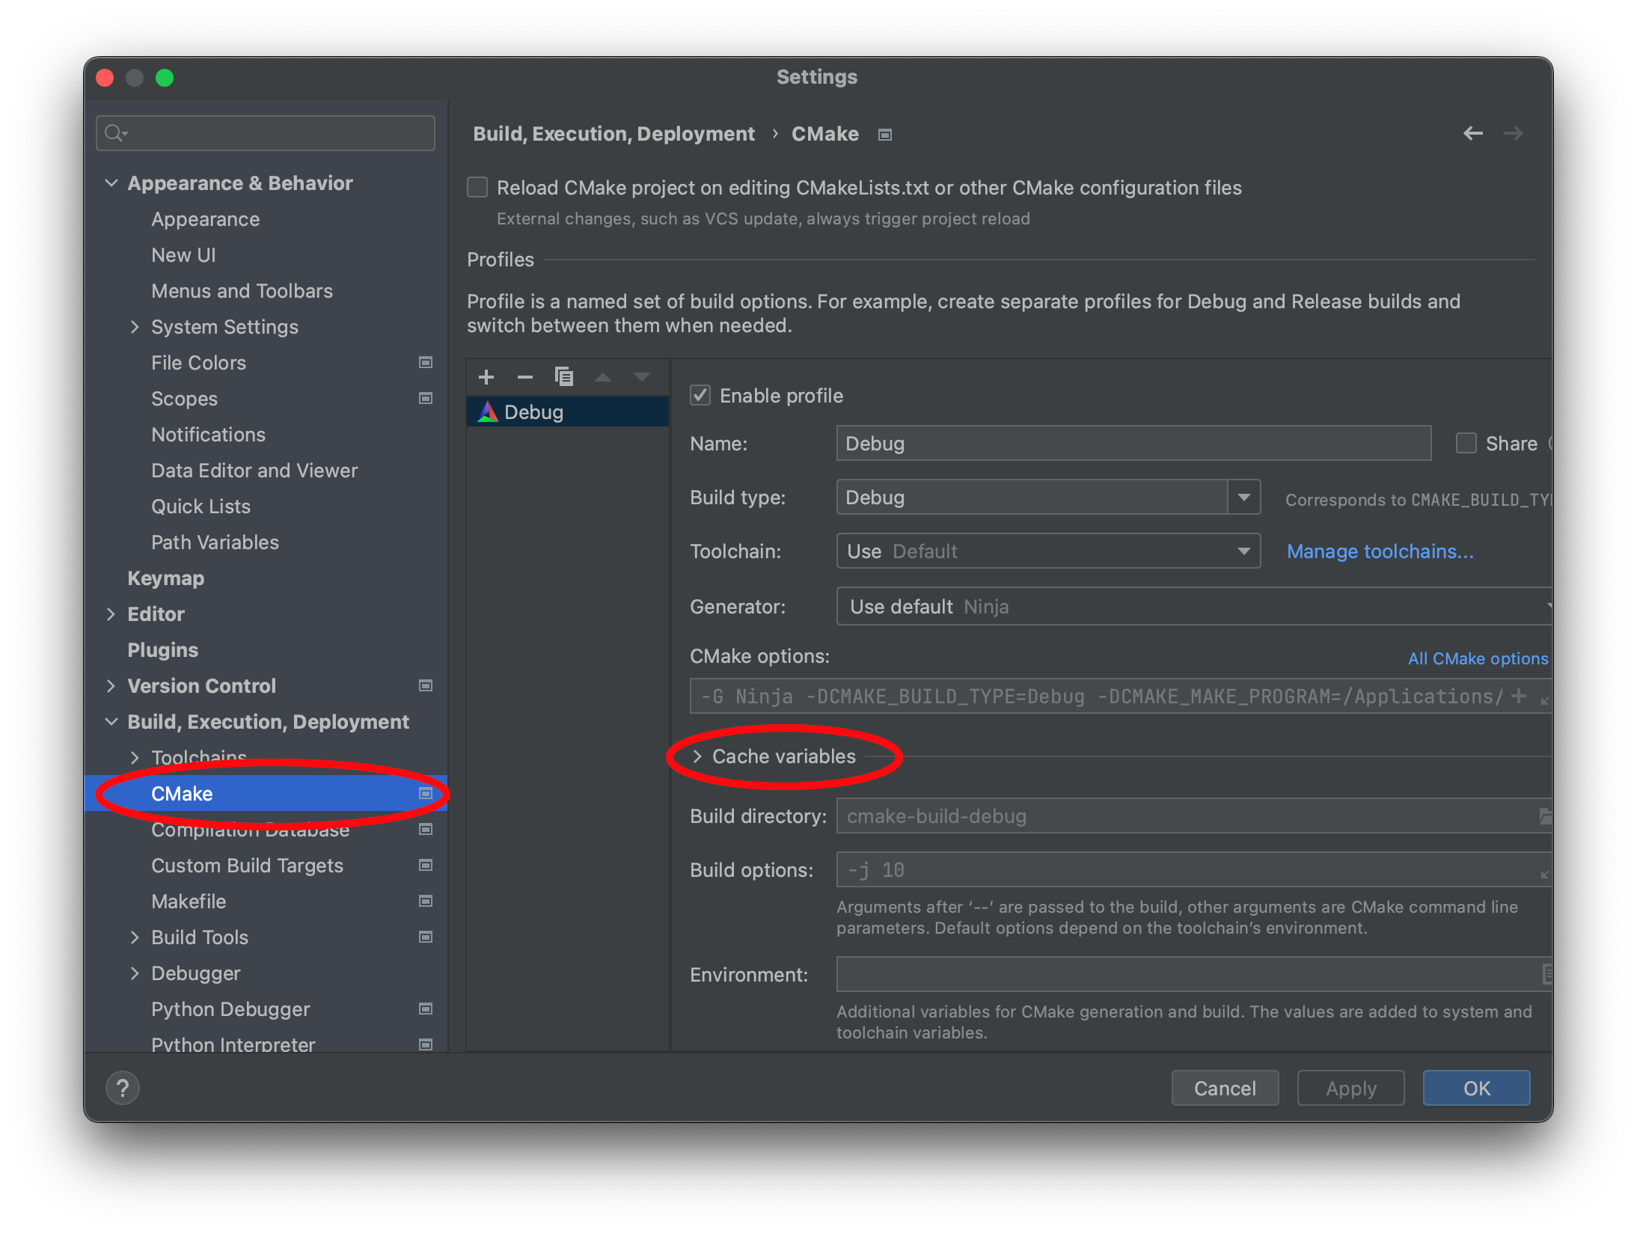Open Menus and Toolbars page
The image size is (1637, 1233).
(x=242, y=291)
